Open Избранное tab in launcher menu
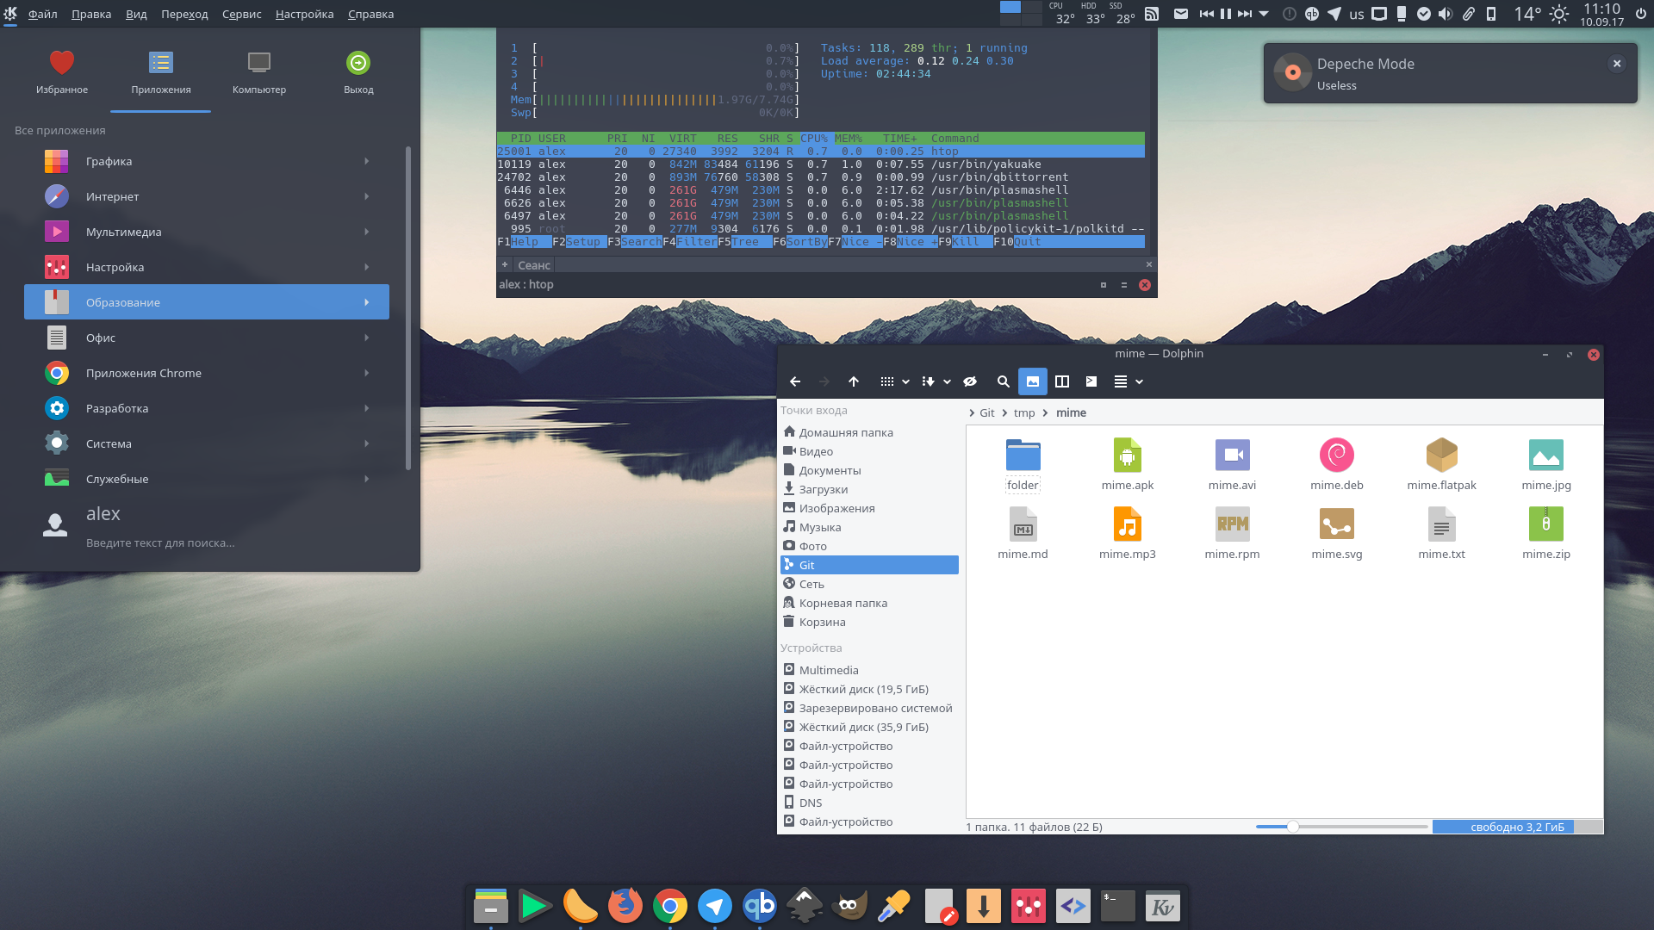 [x=62, y=73]
